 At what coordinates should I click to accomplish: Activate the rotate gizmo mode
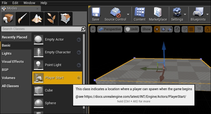pos(163,29)
